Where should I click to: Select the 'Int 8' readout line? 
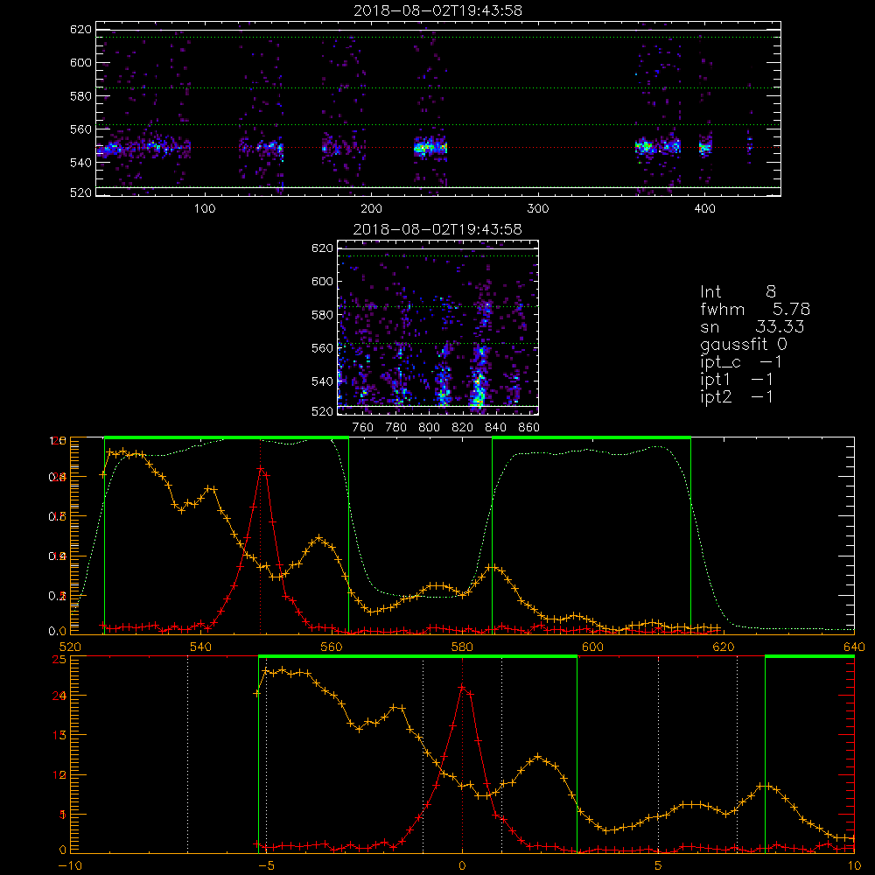pyautogui.click(x=738, y=292)
